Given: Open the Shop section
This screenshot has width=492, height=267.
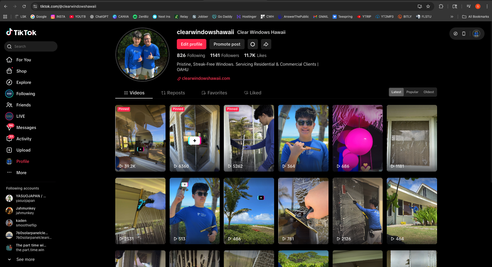Looking at the screenshot, I should click(x=22, y=71).
